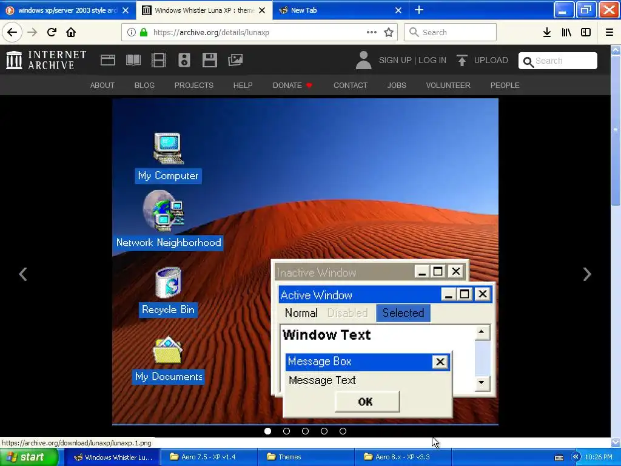
Task: Click the SIGN UP link
Action: [395, 60]
